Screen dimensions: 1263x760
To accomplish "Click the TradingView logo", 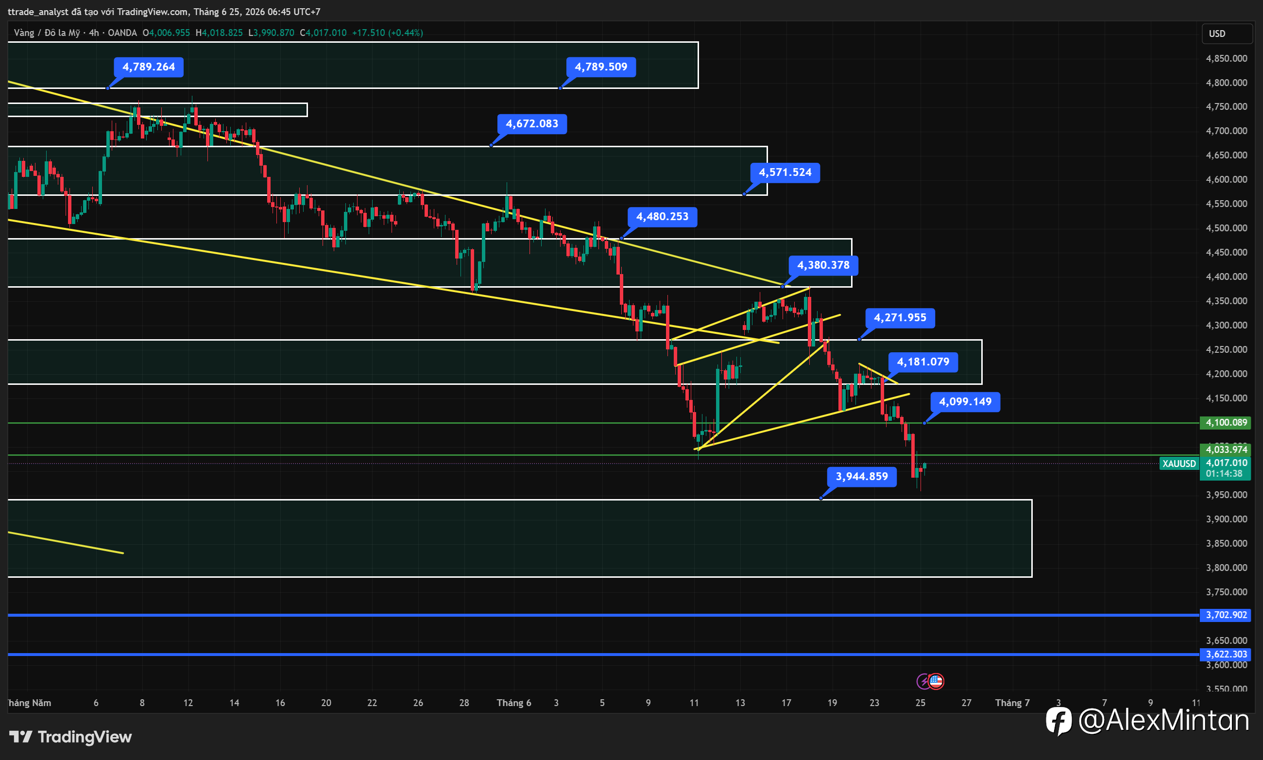I will coord(70,737).
